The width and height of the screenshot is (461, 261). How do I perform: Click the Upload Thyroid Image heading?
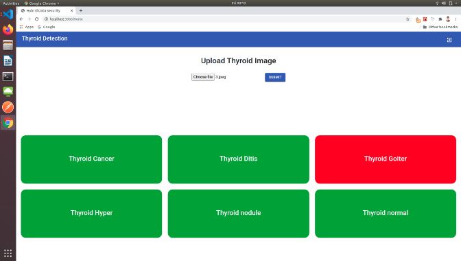pos(239,60)
